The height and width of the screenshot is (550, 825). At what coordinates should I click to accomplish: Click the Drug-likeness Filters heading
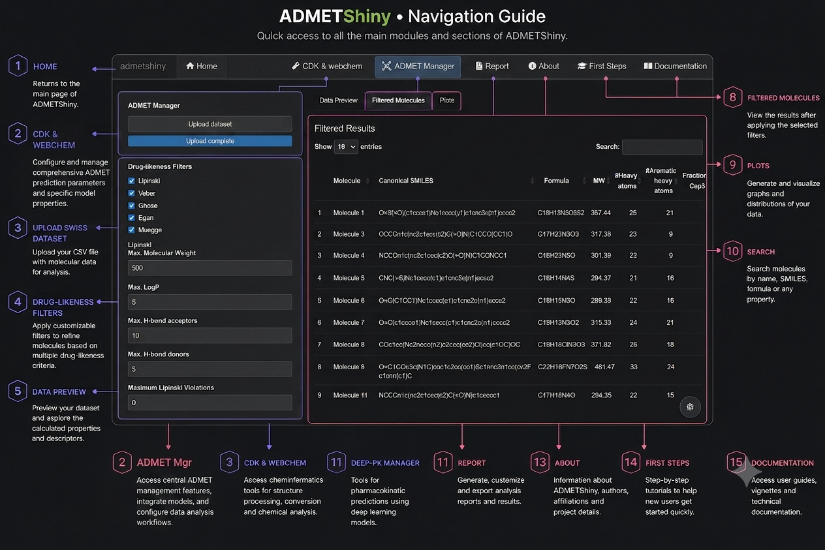(x=160, y=166)
